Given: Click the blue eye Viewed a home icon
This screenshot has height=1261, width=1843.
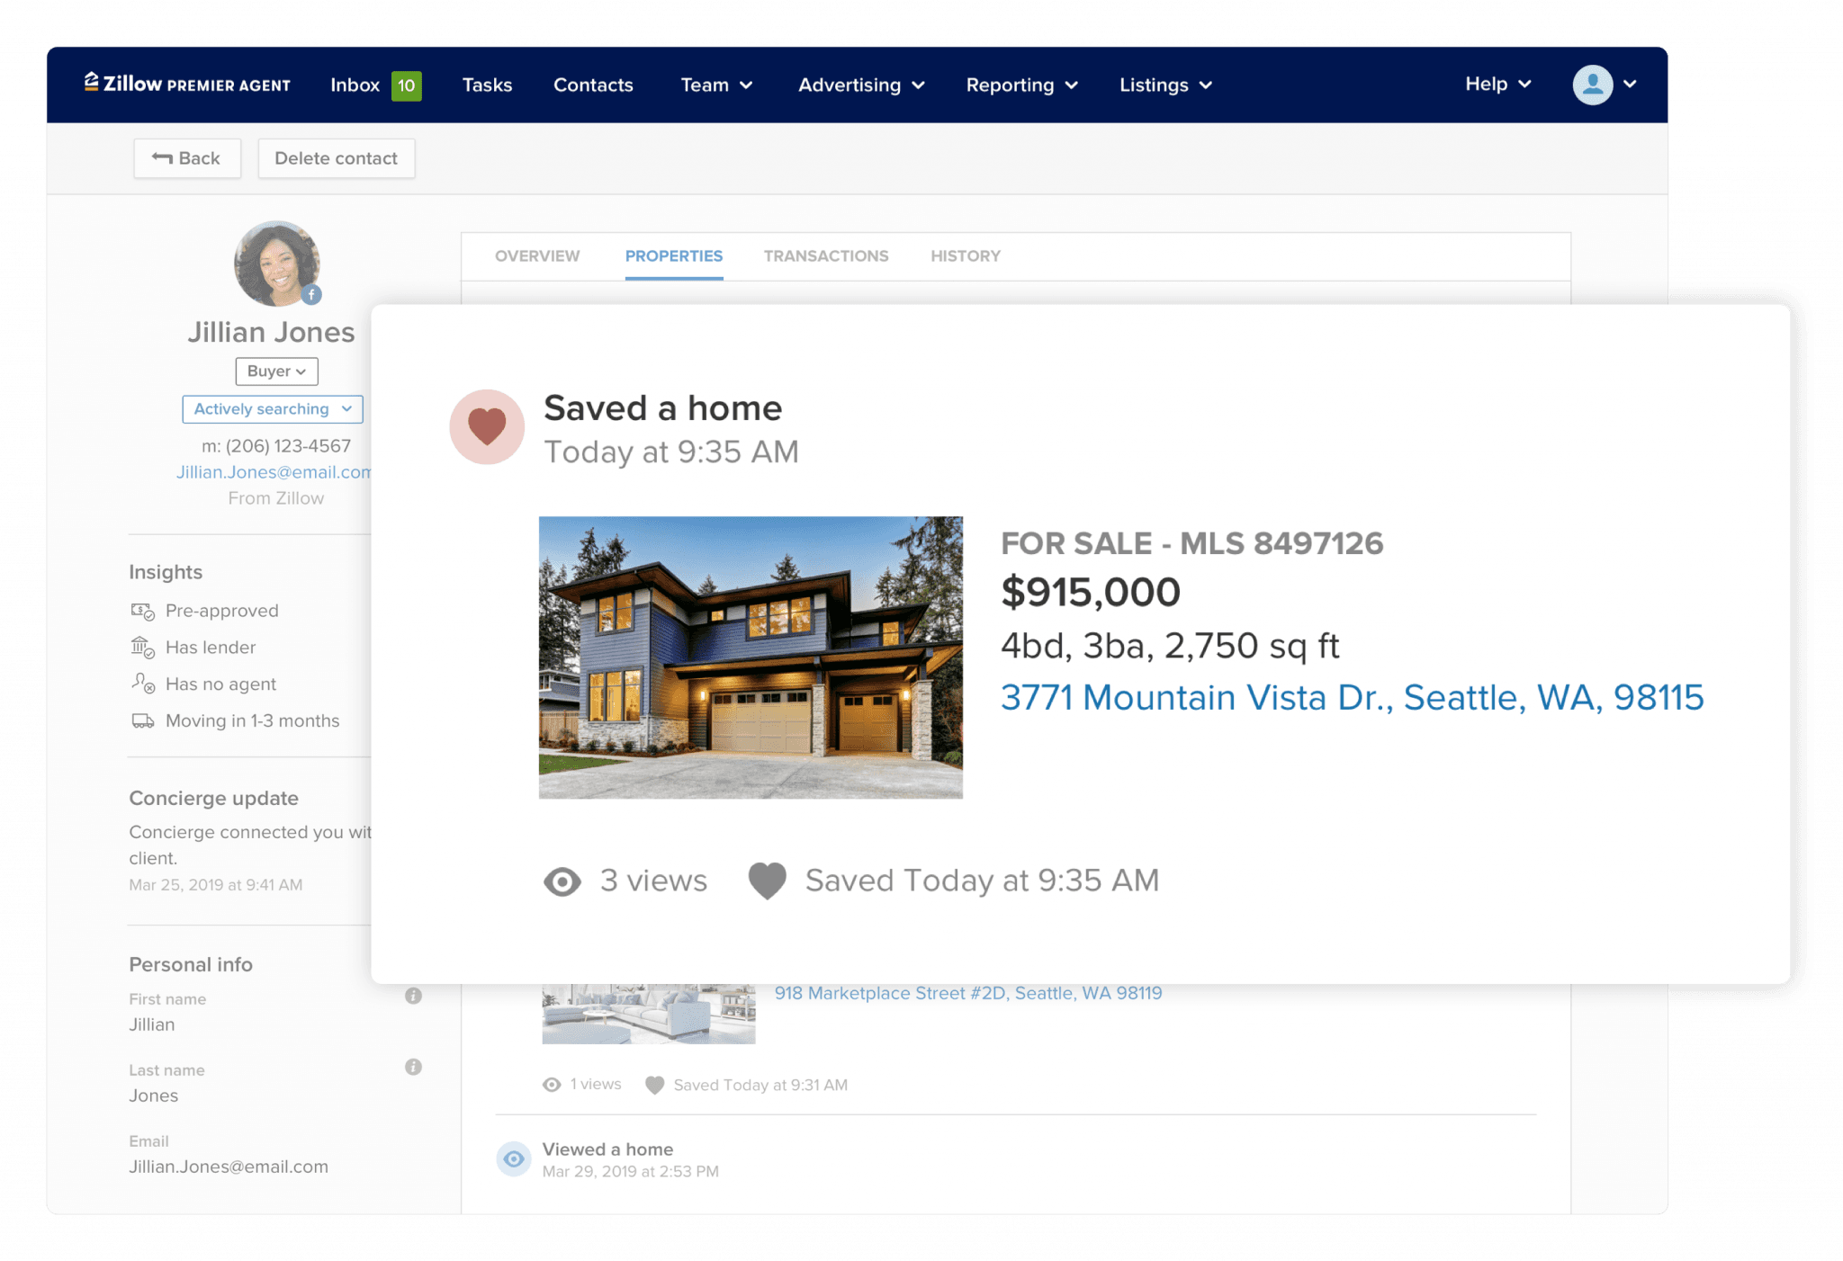Looking at the screenshot, I should pos(514,1159).
